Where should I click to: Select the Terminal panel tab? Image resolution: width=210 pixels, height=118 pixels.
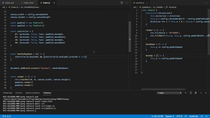[47, 93]
